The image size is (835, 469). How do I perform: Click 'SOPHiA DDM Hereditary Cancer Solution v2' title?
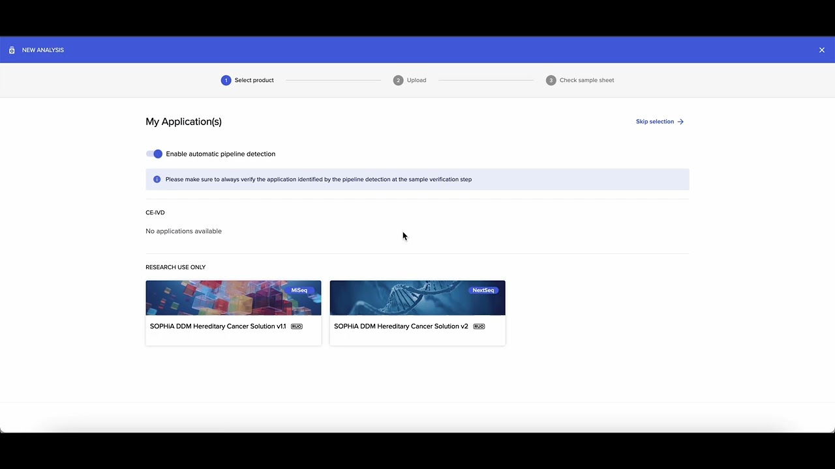point(401,326)
